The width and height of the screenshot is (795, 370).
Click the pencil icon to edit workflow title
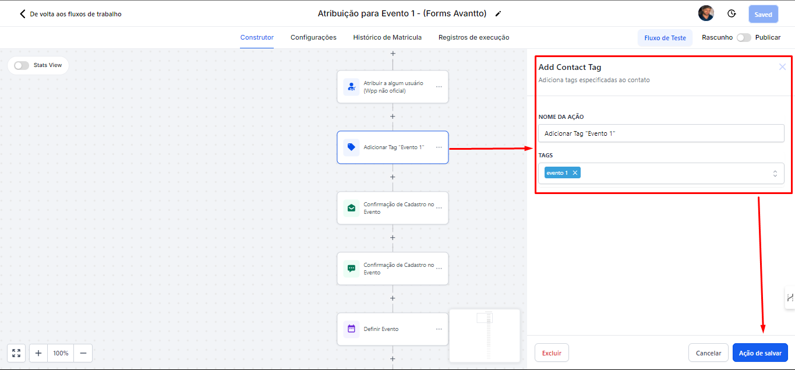click(498, 14)
